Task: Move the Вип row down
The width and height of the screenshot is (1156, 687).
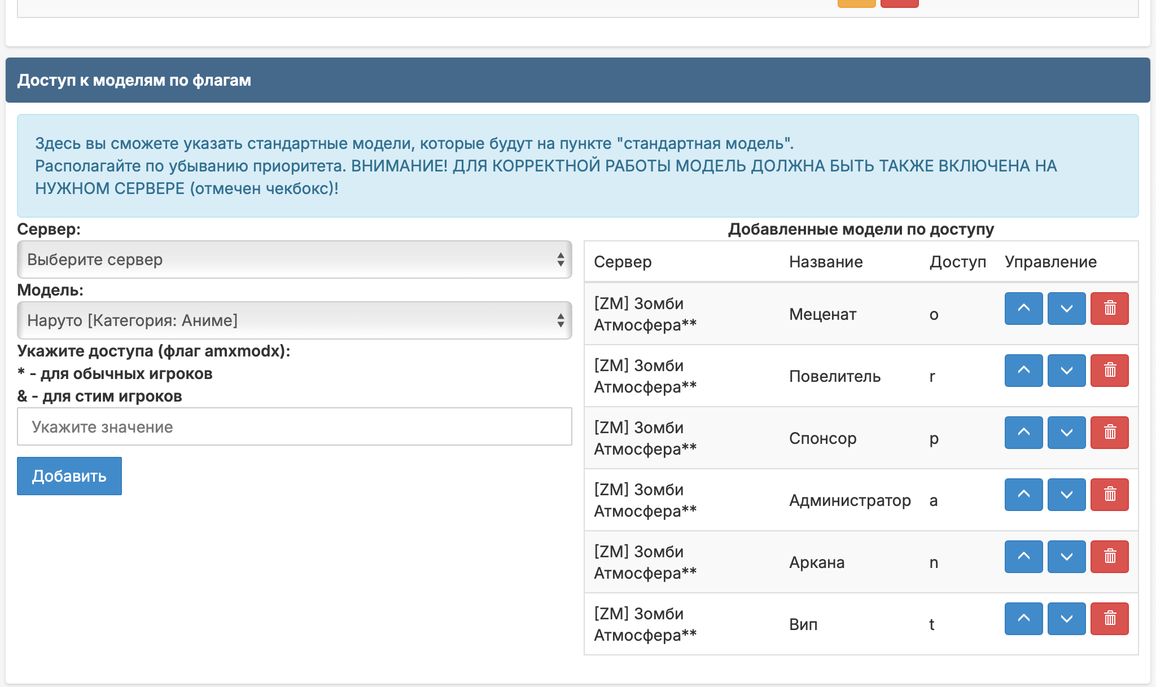Action: 1066,619
